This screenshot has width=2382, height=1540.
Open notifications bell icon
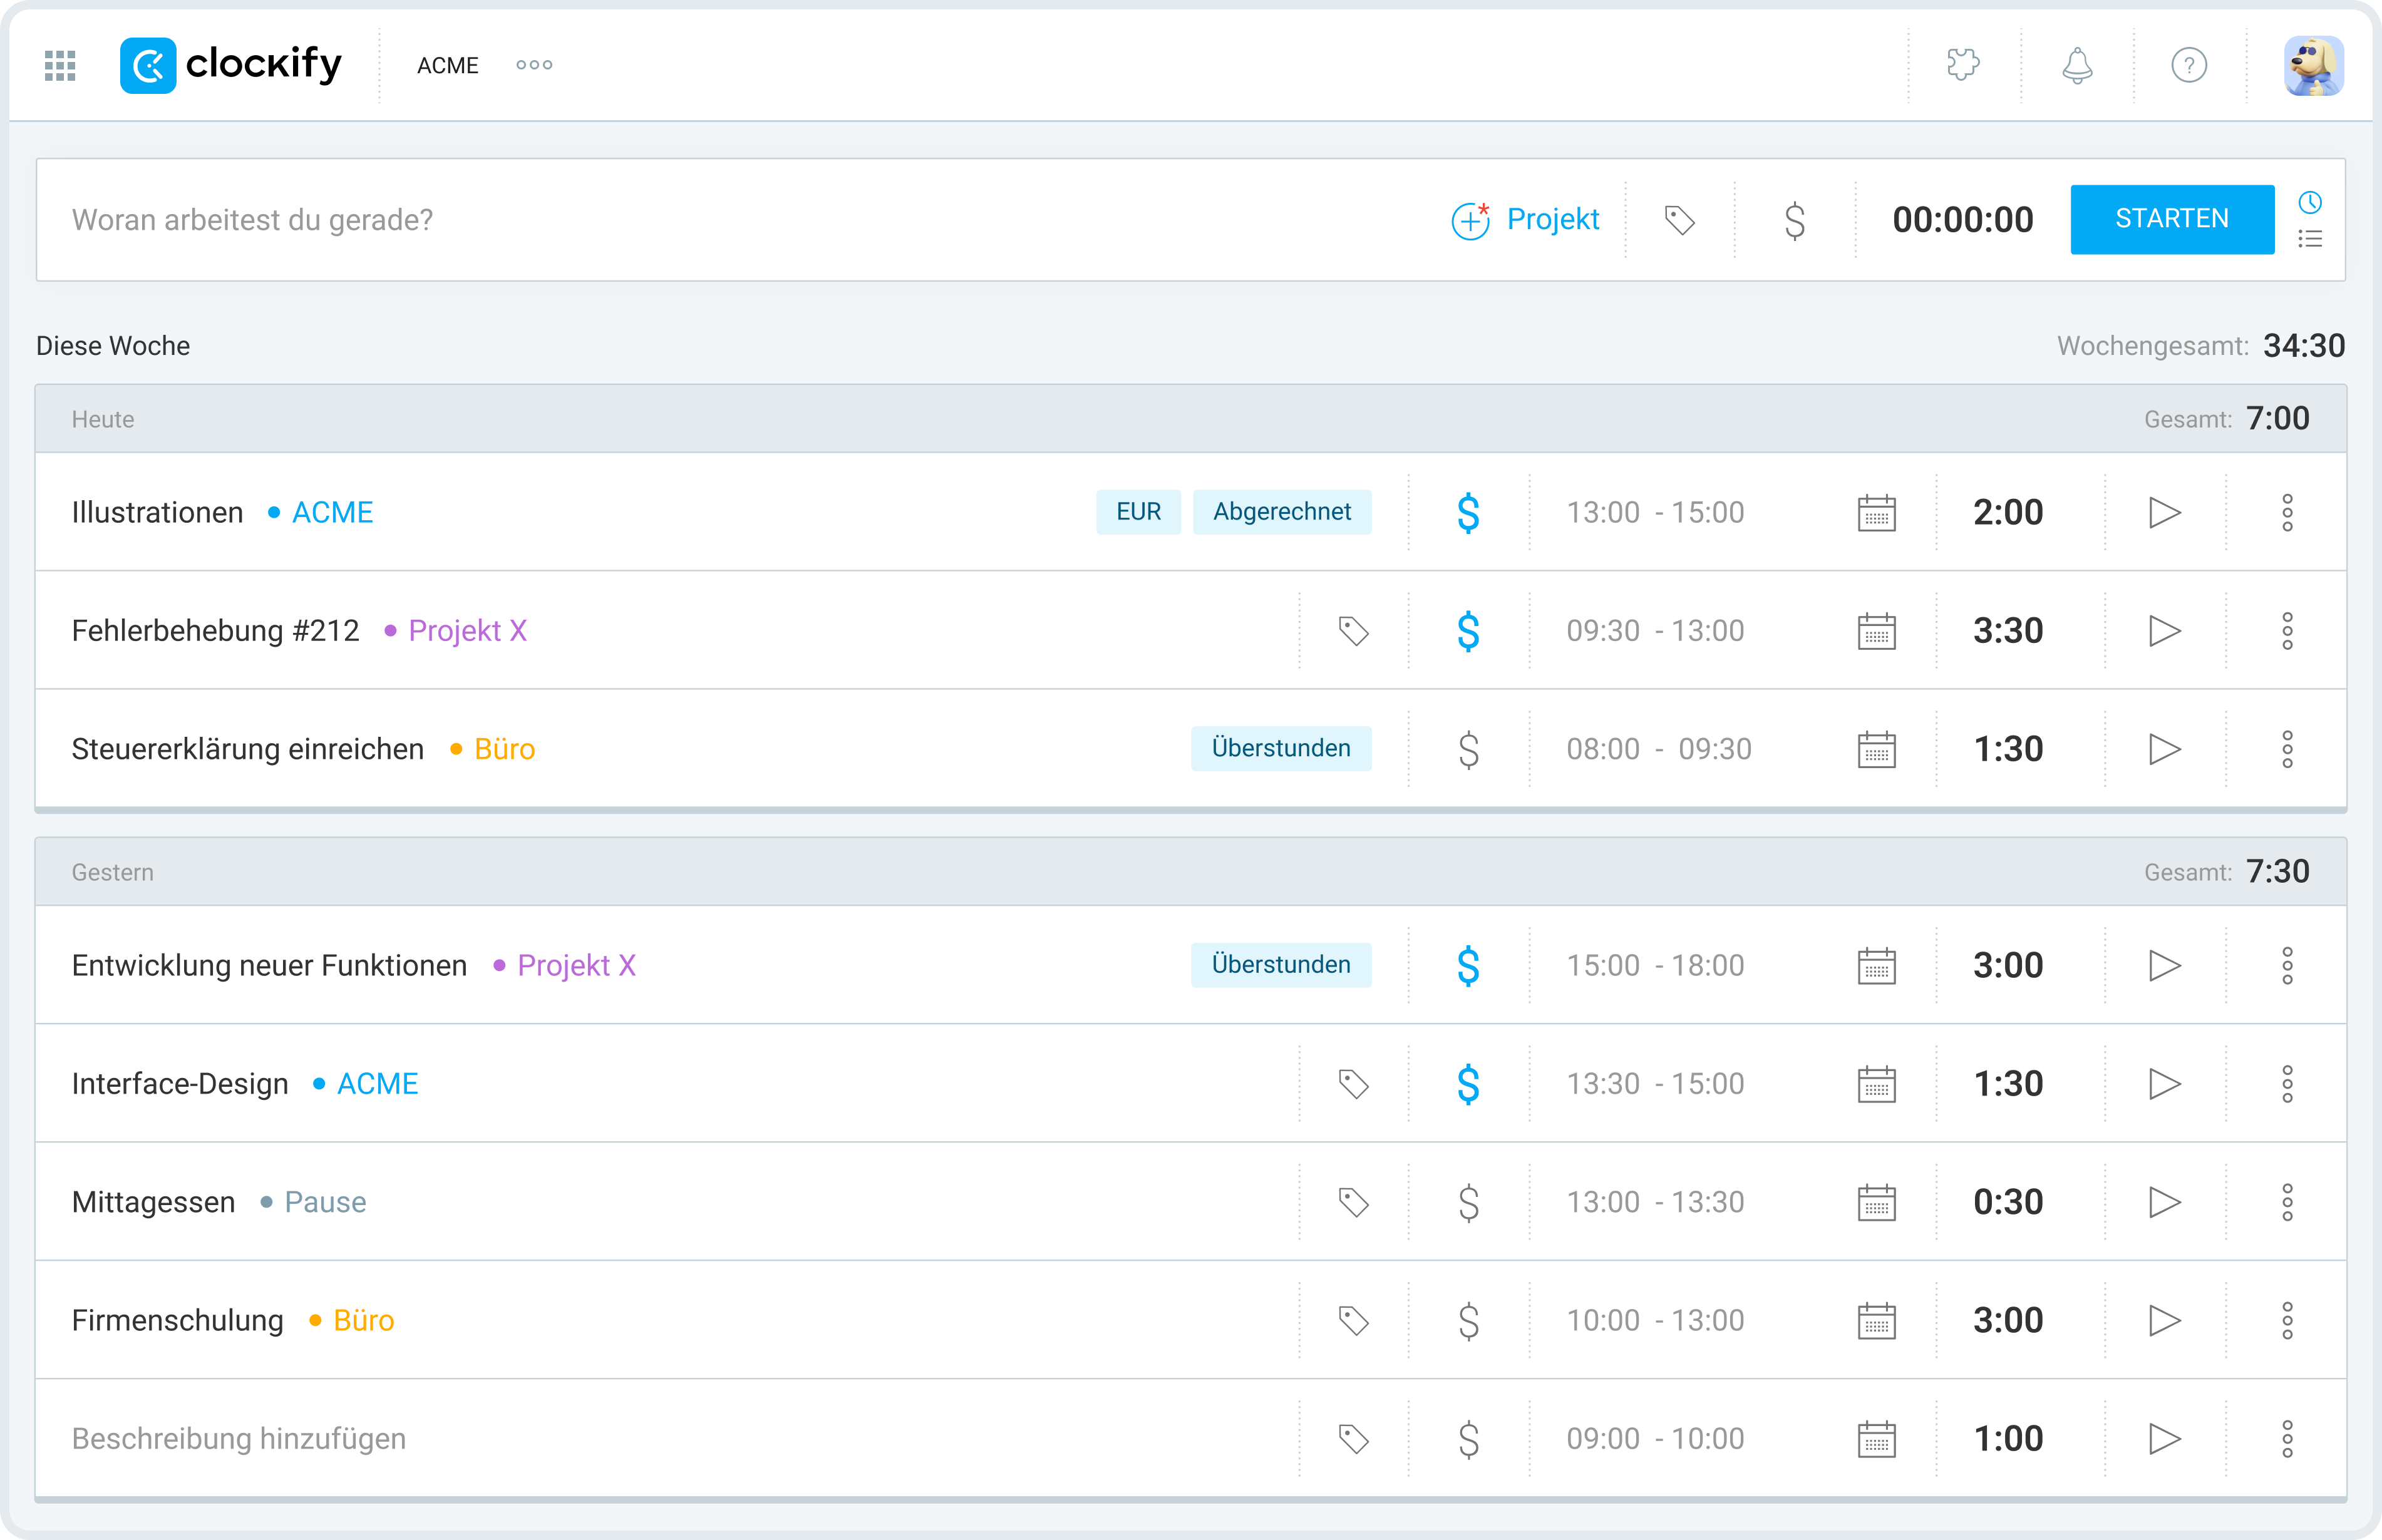click(x=2077, y=65)
